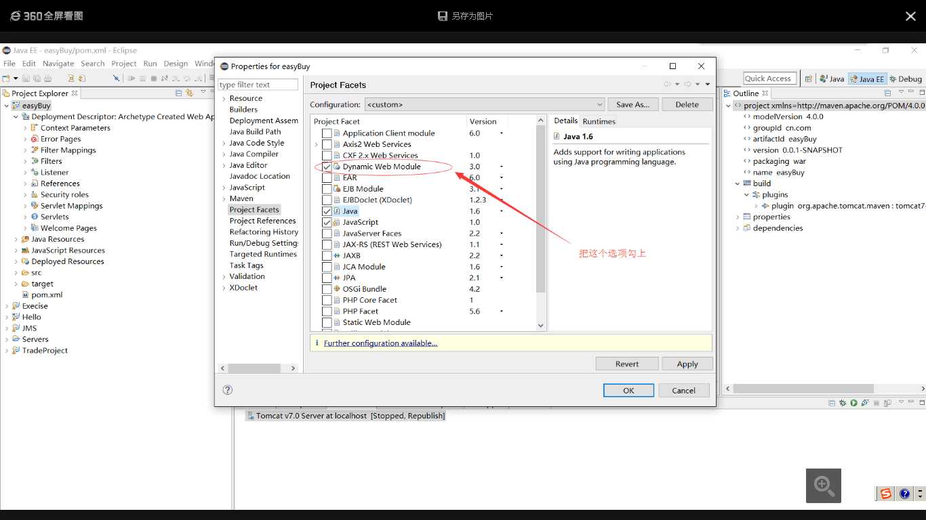Uncheck the Dynamic Web Module checkbox

327,167
